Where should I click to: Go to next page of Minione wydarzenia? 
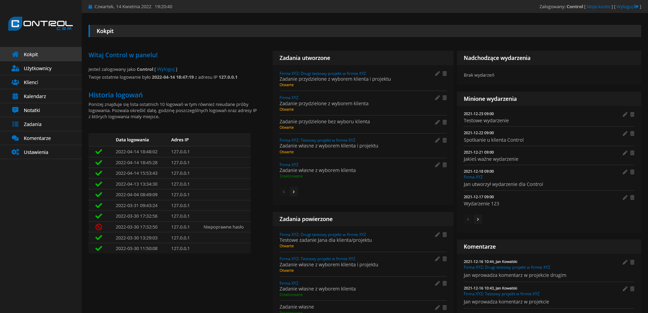[x=478, y=219]
